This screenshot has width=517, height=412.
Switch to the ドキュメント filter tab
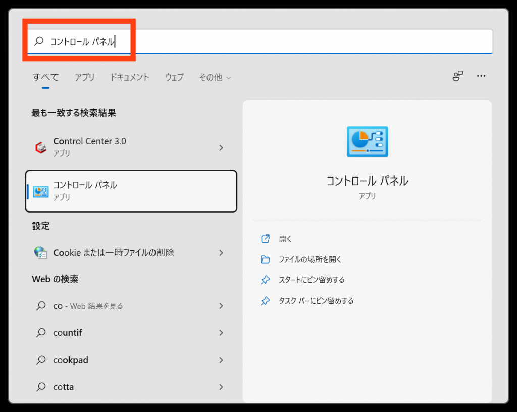click(x=130, y=77)
